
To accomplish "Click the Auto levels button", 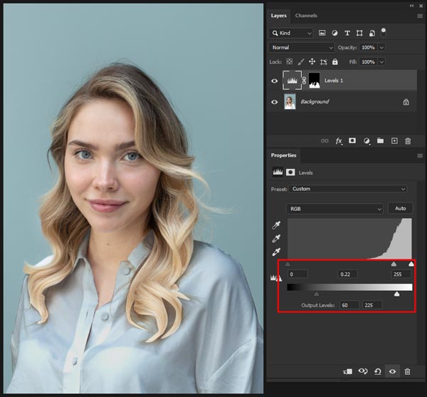I will pyautogui.click(x=400, y=209).
